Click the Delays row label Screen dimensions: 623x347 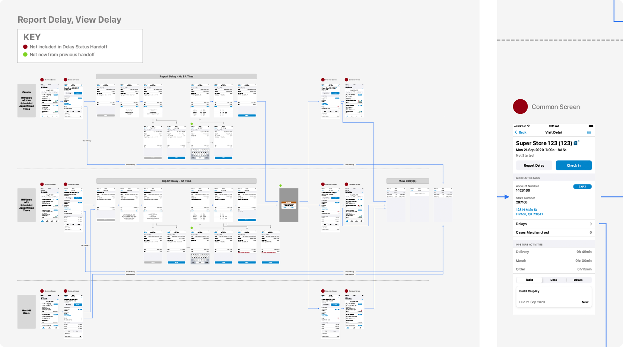[521, 224]
